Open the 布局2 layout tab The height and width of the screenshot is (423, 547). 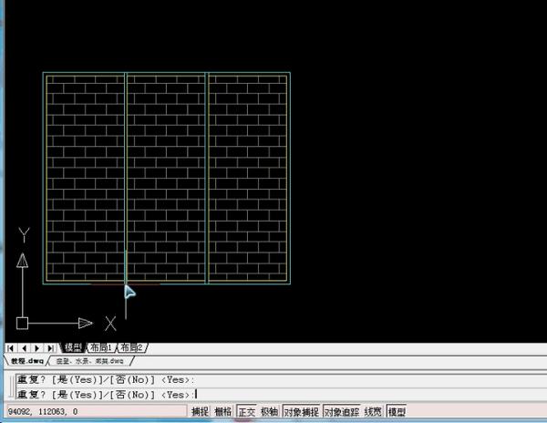[131, 347]
